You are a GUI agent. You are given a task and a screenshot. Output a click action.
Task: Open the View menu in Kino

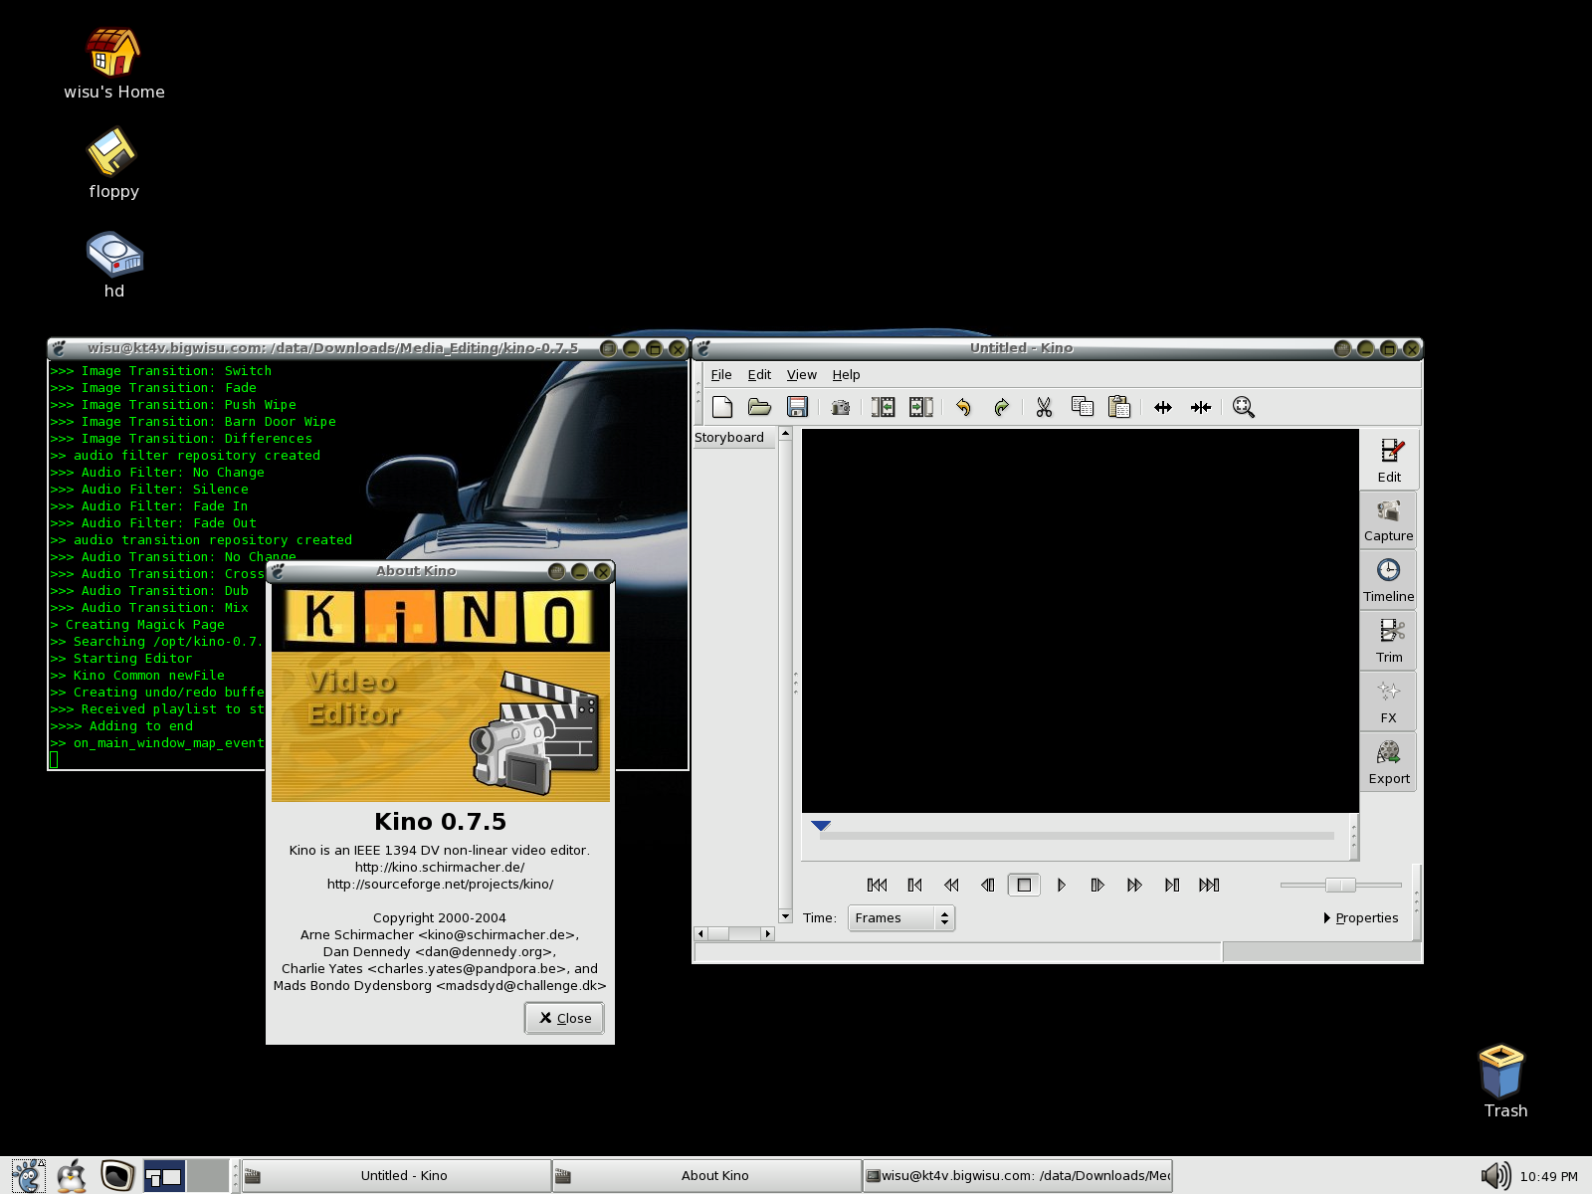[x=802, y=375]
